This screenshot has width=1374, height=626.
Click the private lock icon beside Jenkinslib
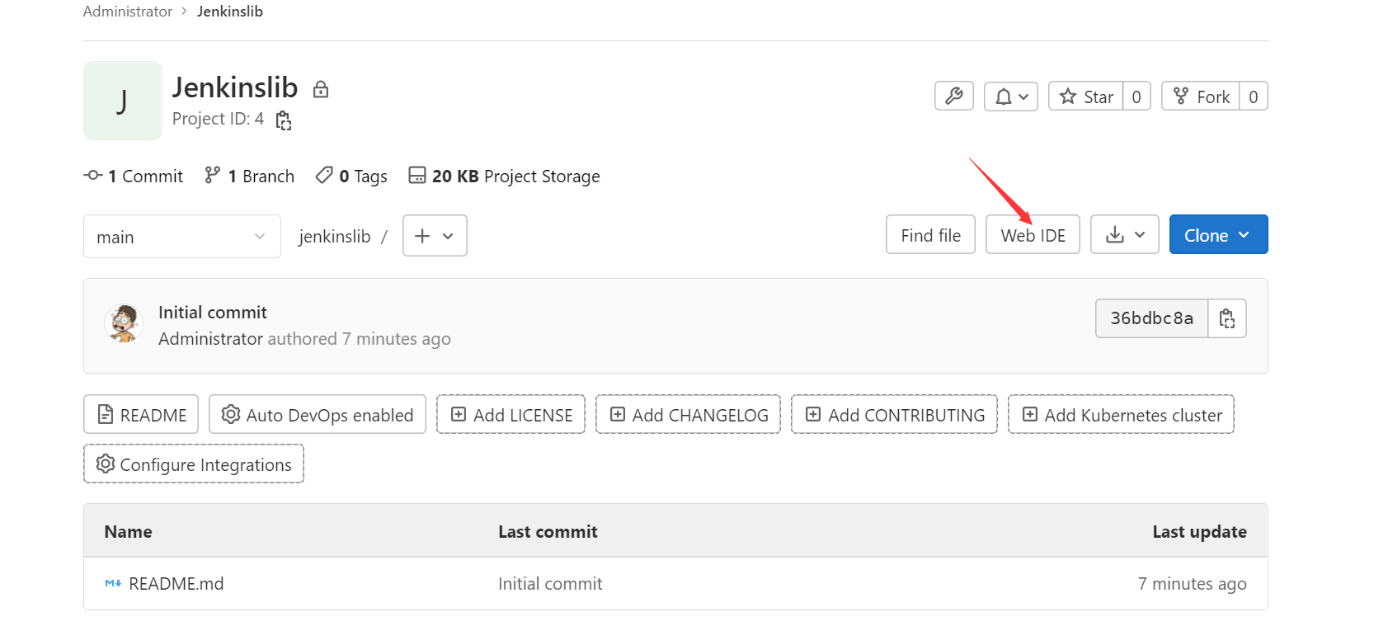[321, 89]
